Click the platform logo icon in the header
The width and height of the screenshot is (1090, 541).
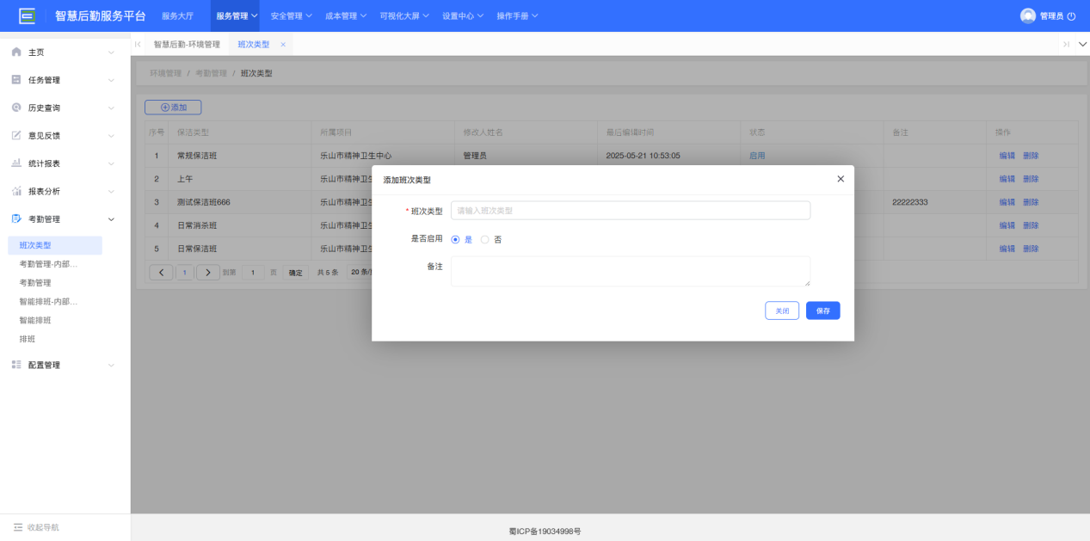(x=28, y=15)
